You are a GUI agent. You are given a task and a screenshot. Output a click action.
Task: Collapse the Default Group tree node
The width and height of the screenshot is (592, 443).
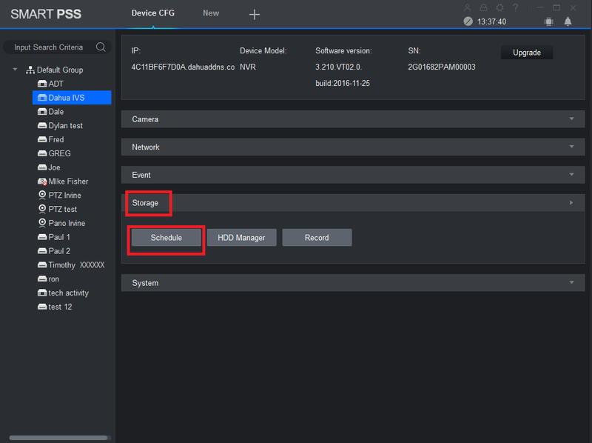[15, 70]
